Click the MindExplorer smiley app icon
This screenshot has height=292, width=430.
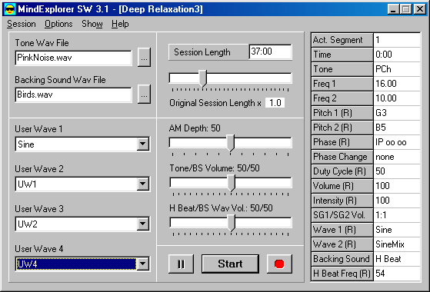point(10,9)
